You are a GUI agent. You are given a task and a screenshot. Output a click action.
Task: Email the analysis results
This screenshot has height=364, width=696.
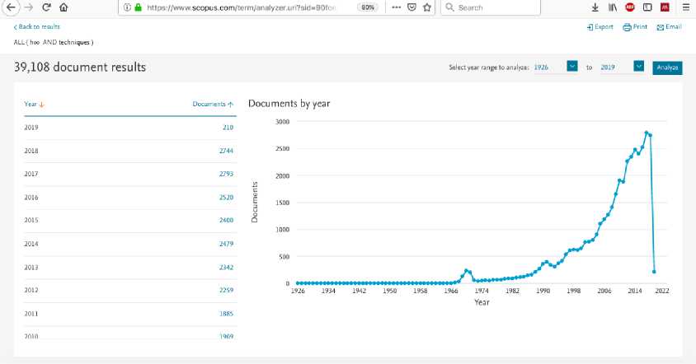tap(669, 27)
